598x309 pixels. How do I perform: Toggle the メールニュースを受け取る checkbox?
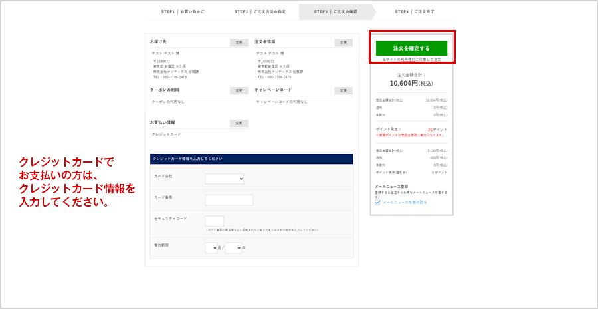click(378, 203)
